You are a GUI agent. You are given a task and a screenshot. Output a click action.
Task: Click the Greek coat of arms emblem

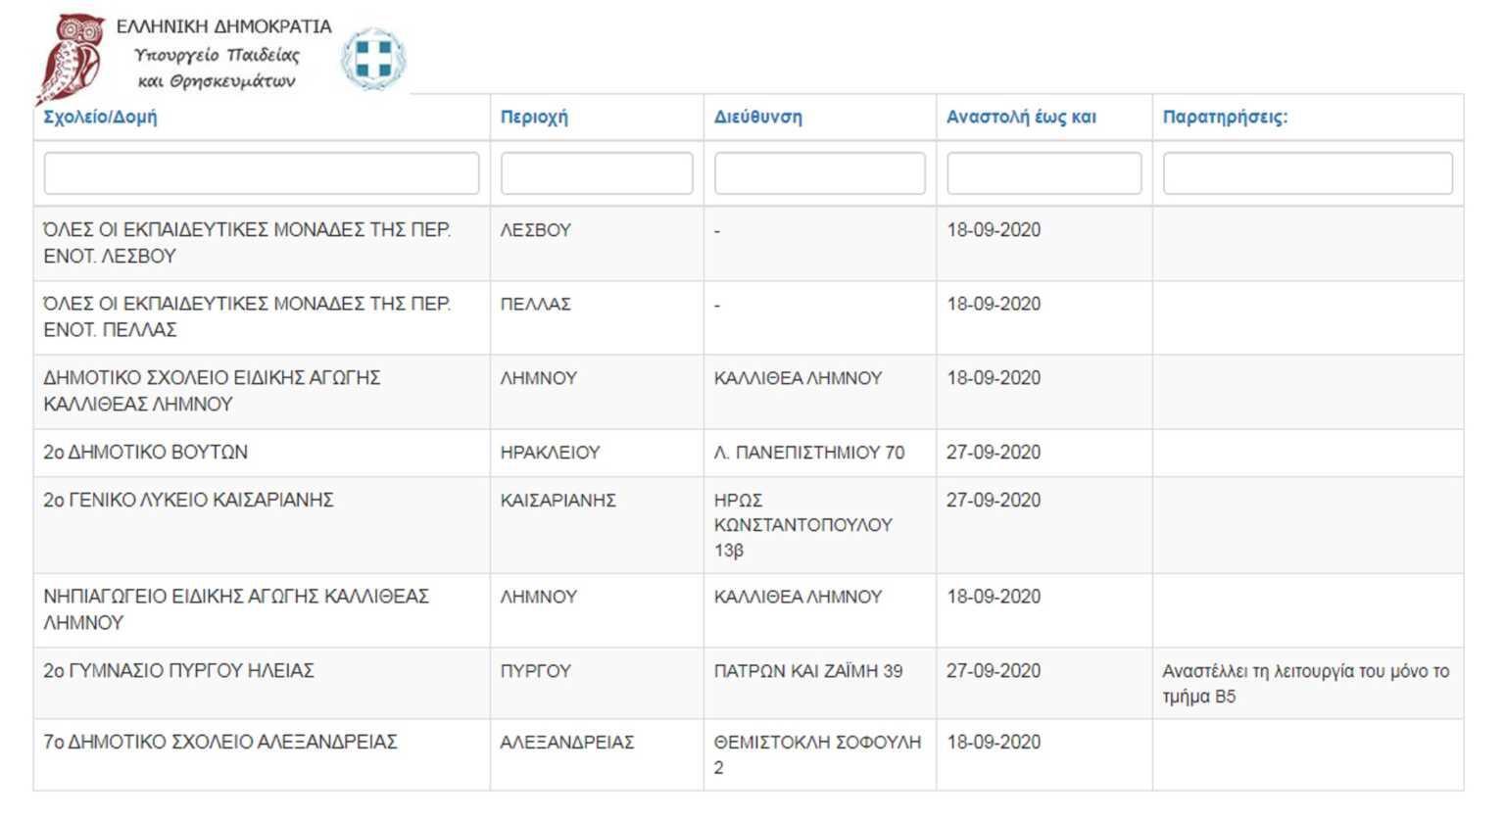point(373,58)
